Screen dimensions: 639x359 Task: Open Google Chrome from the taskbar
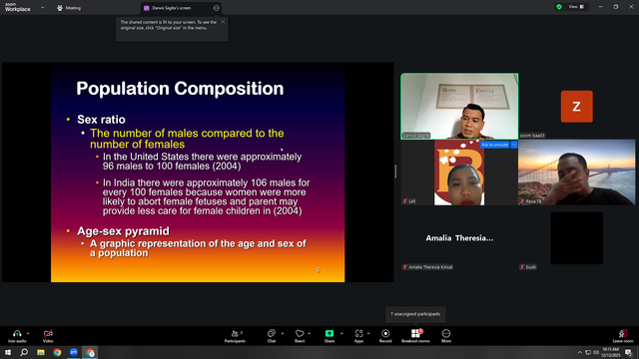[57, 352]
